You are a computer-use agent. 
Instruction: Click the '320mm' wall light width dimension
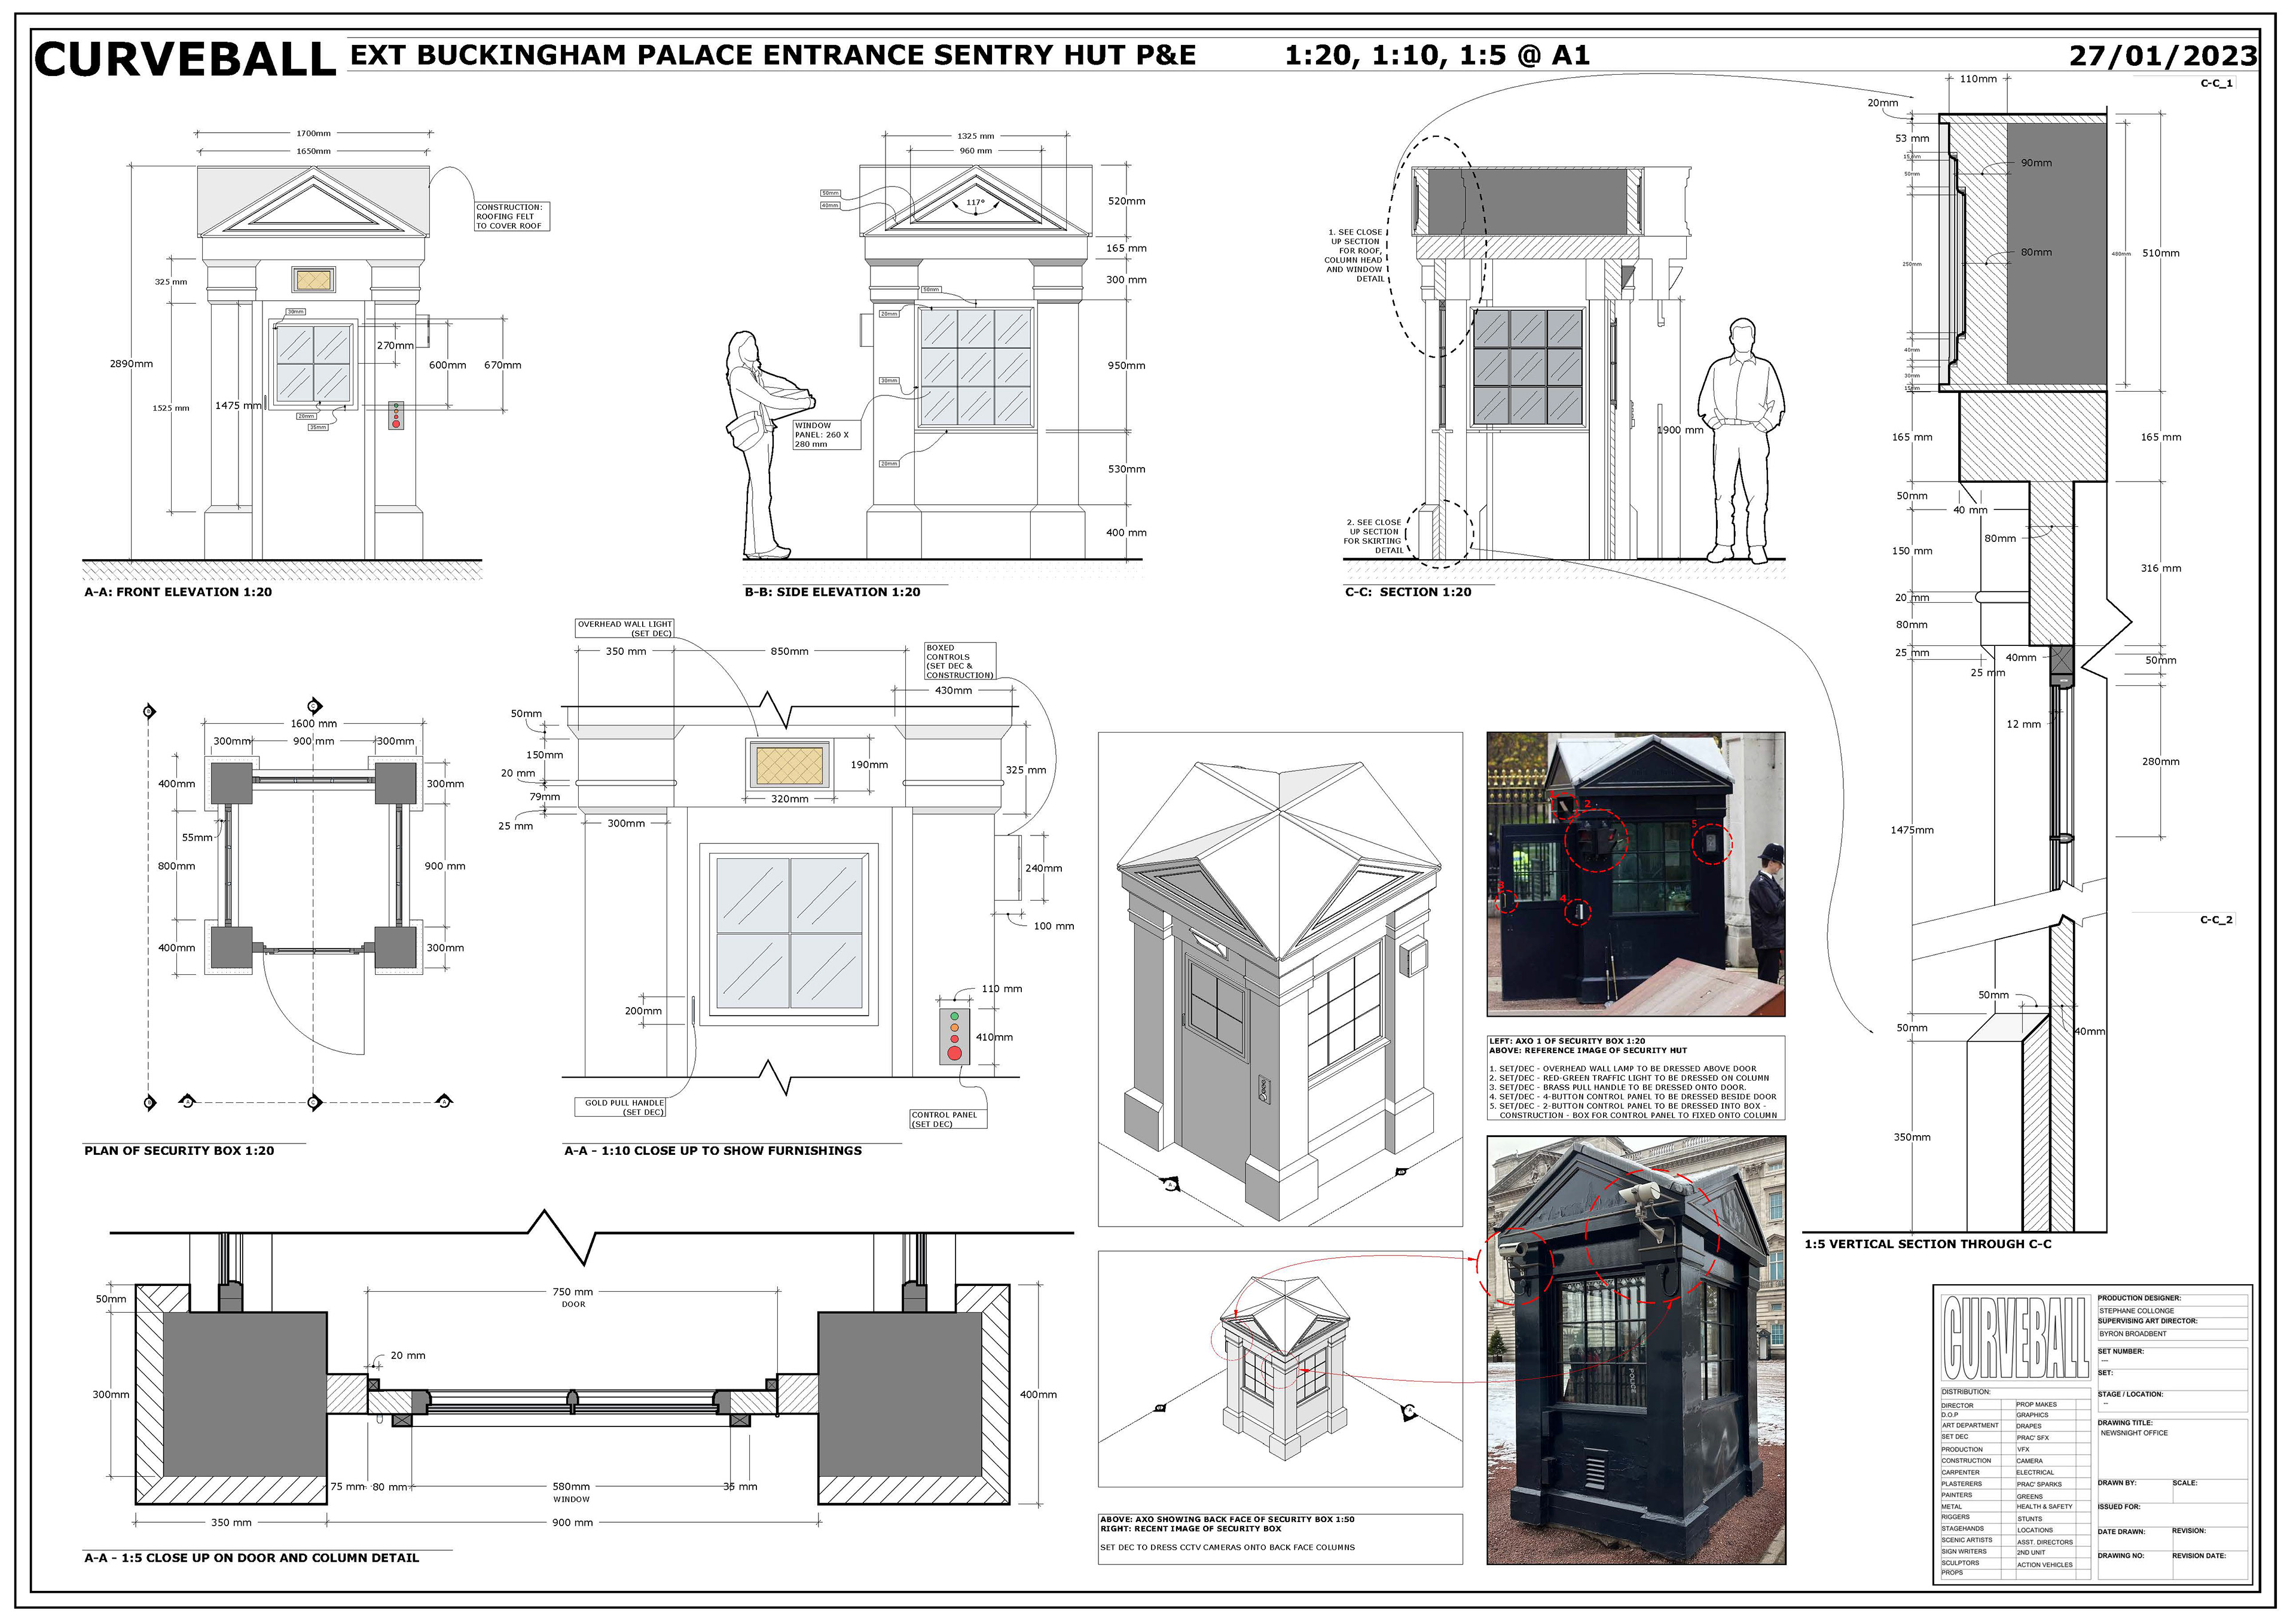[x=789, y=799]
